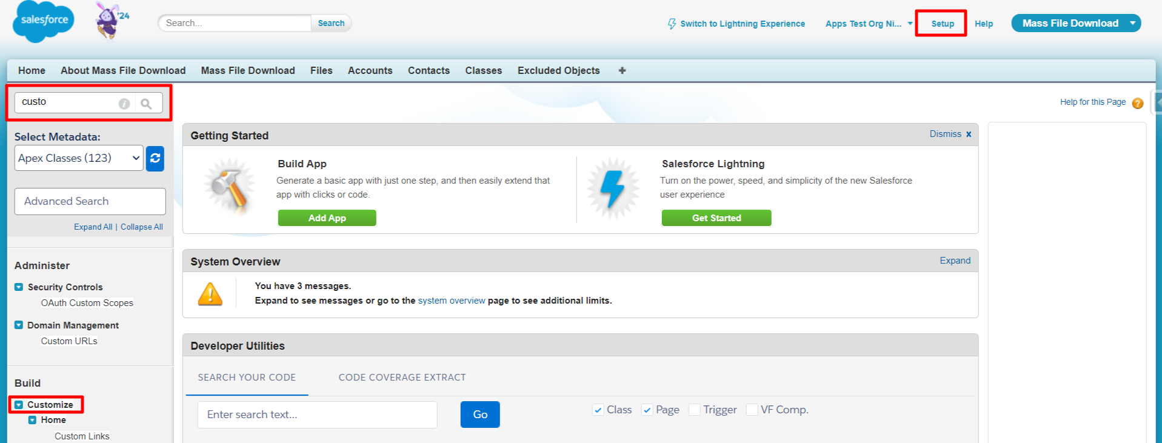
Task: Collapse the Security Controls tree node
Action: (19, 287)
